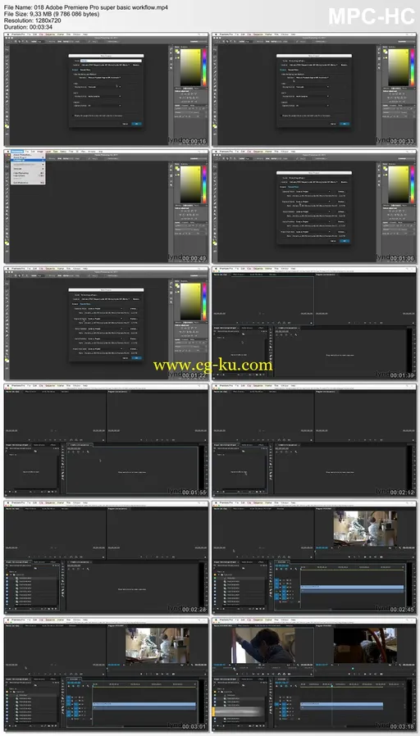Click the File Name header line
Image resolution: width=420 pixels, height=736 pixels.
point(85,8)
